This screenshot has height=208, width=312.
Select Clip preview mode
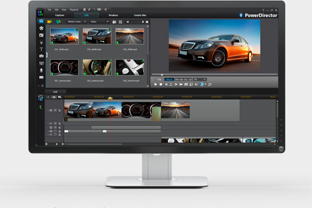pos(159,80)
